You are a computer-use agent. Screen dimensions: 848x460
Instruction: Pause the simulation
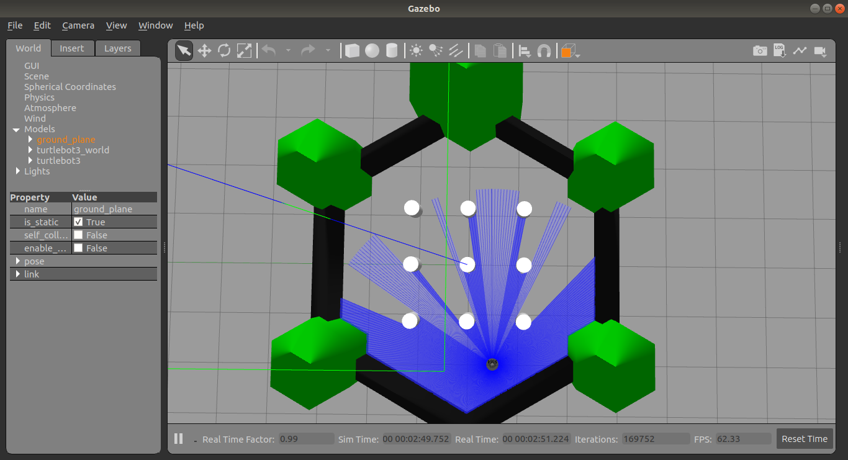(178, 439)
